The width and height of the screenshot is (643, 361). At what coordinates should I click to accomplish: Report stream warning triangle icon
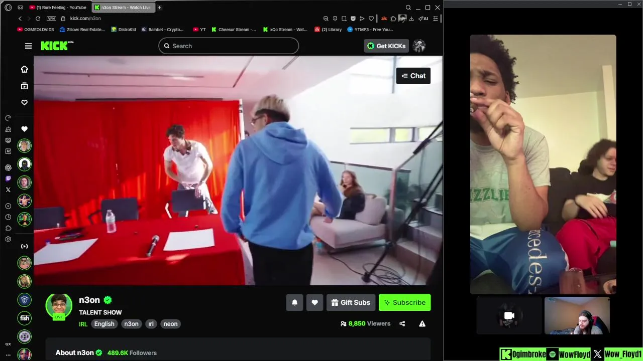(422, 324)
